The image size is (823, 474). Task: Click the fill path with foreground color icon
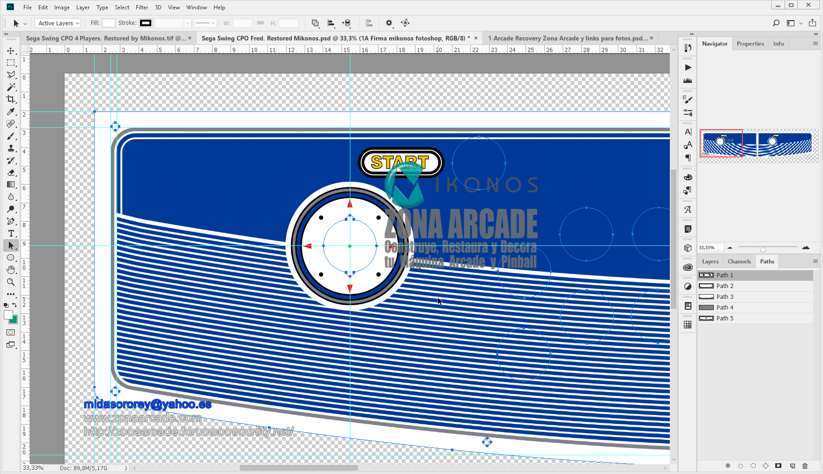pyautogui.click(x=727, y=466)
